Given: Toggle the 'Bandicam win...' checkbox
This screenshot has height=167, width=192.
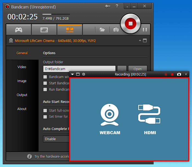Looking at the screenshot, I should (x=45, y=77).
